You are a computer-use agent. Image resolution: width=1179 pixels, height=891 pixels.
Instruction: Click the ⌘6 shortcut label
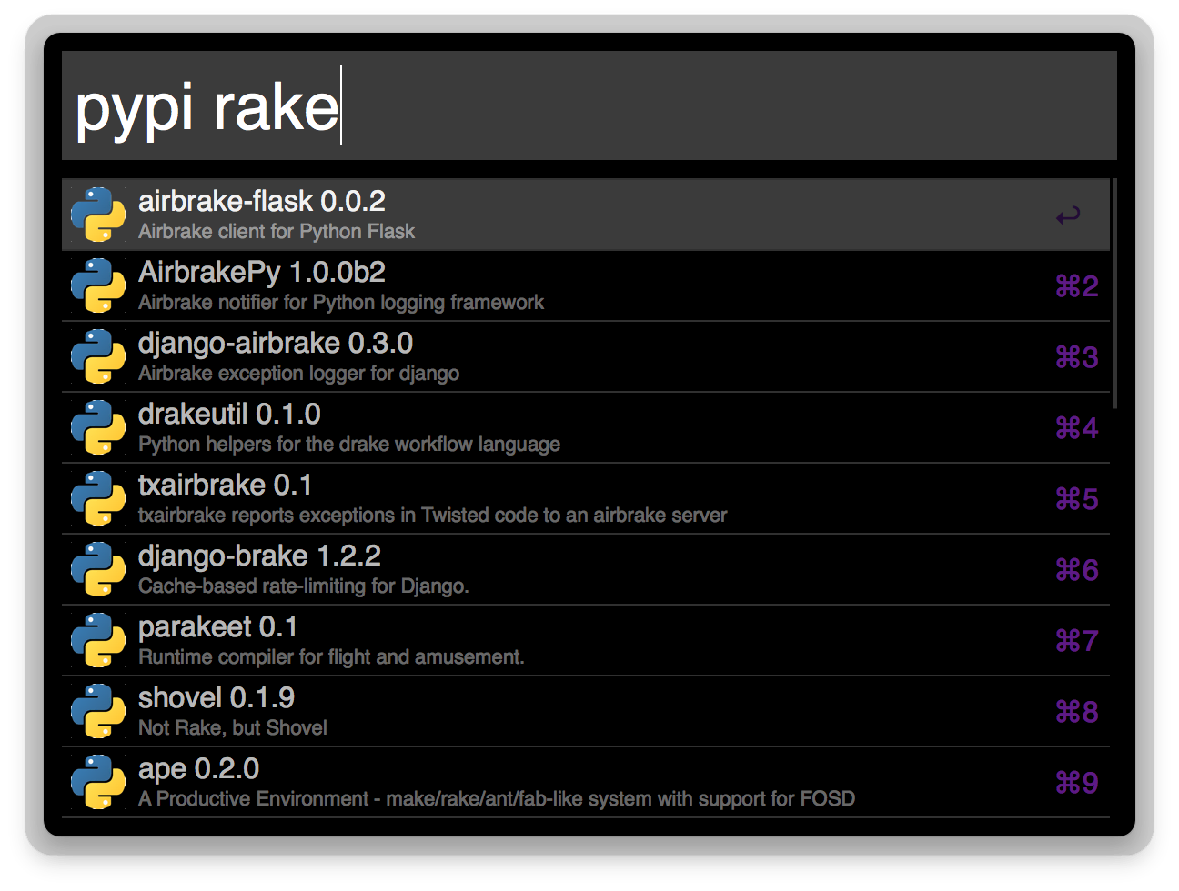[1077, 570]
